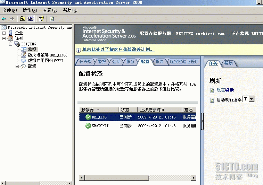Sort by the 上次更新时间 column header
Image resolution: width=263 pixels, height=185 pixels.
coord(160,110)
